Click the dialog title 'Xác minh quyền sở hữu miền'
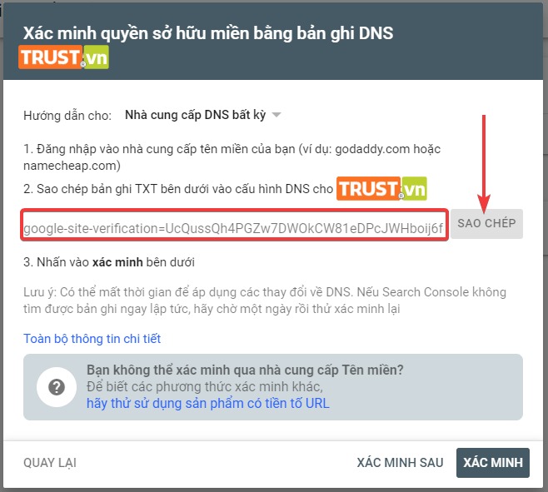The width and height of the screenshot is (548, 492). (x=208, y=33)
